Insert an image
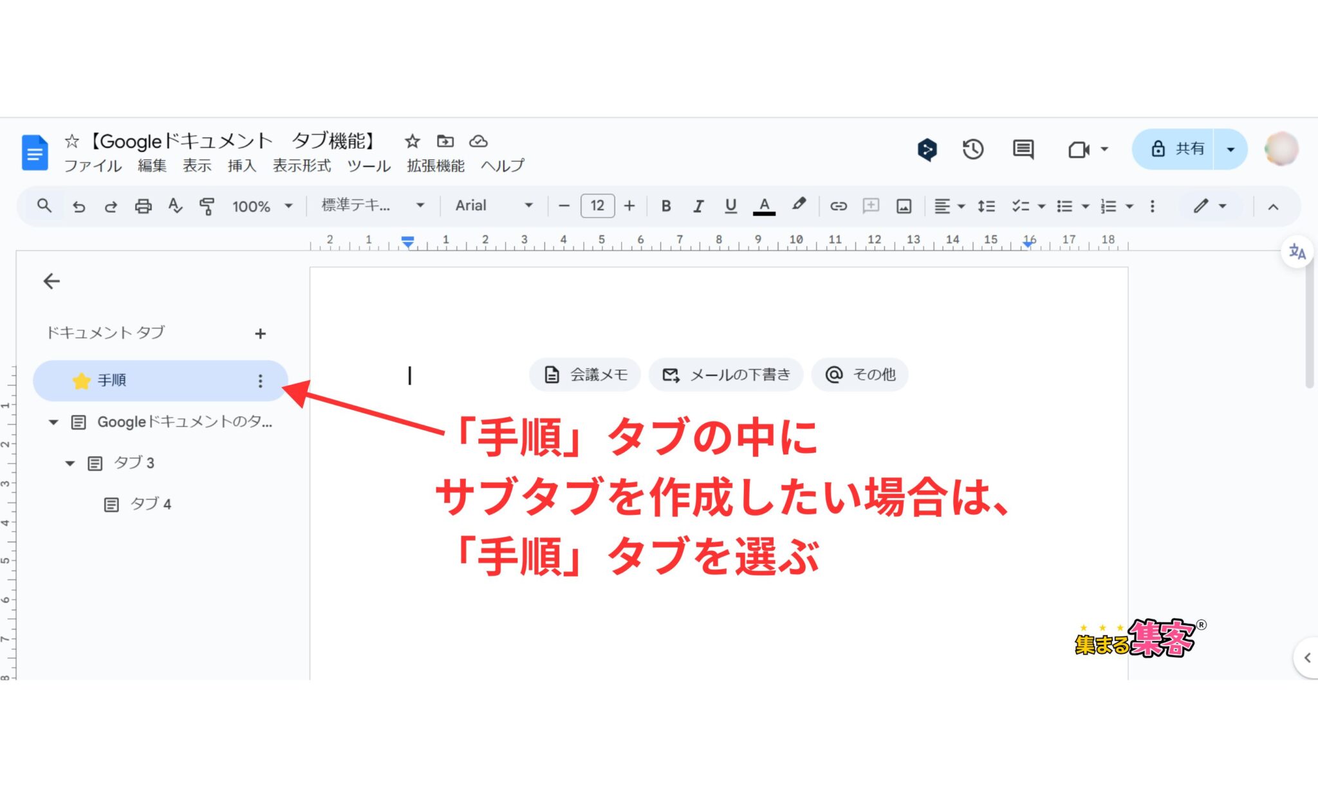Image resolution: width=1318 pixels, height=791 pixels. tap(904, 206)
